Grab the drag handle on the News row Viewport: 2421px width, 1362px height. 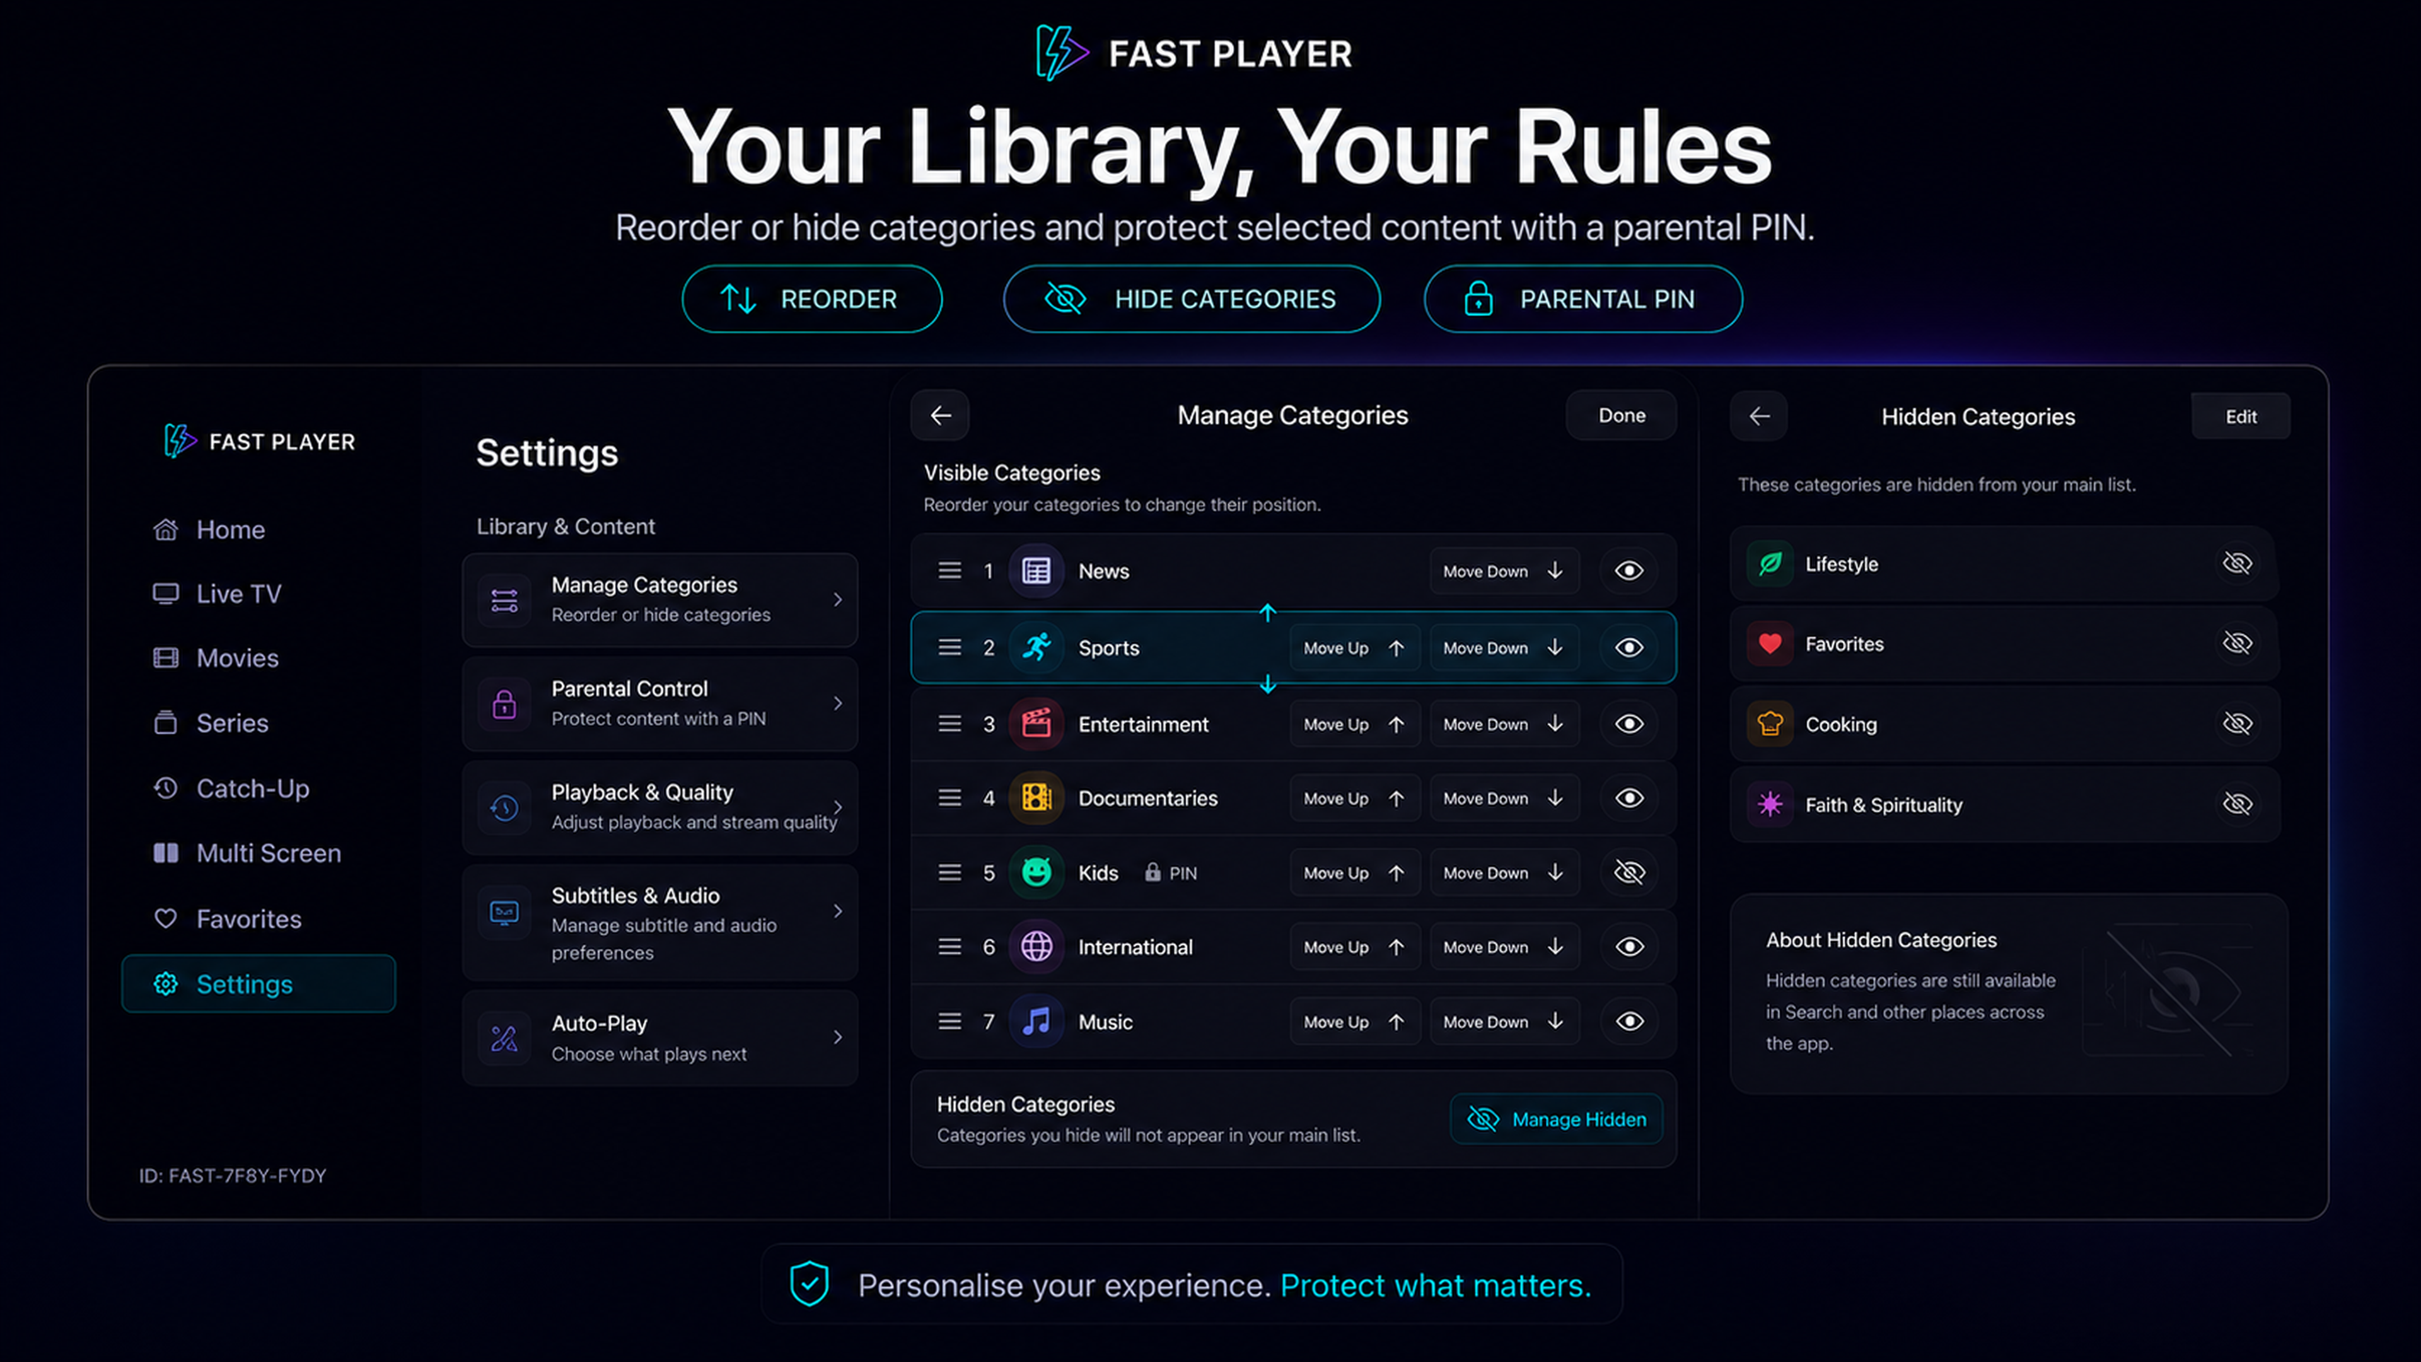949,571
